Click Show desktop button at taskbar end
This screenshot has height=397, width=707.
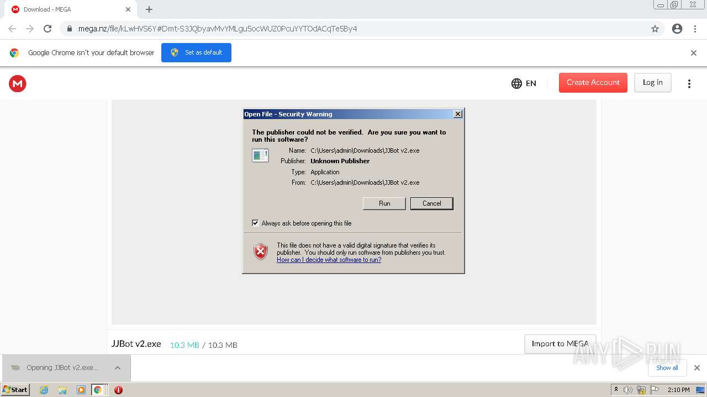(700, 390)
